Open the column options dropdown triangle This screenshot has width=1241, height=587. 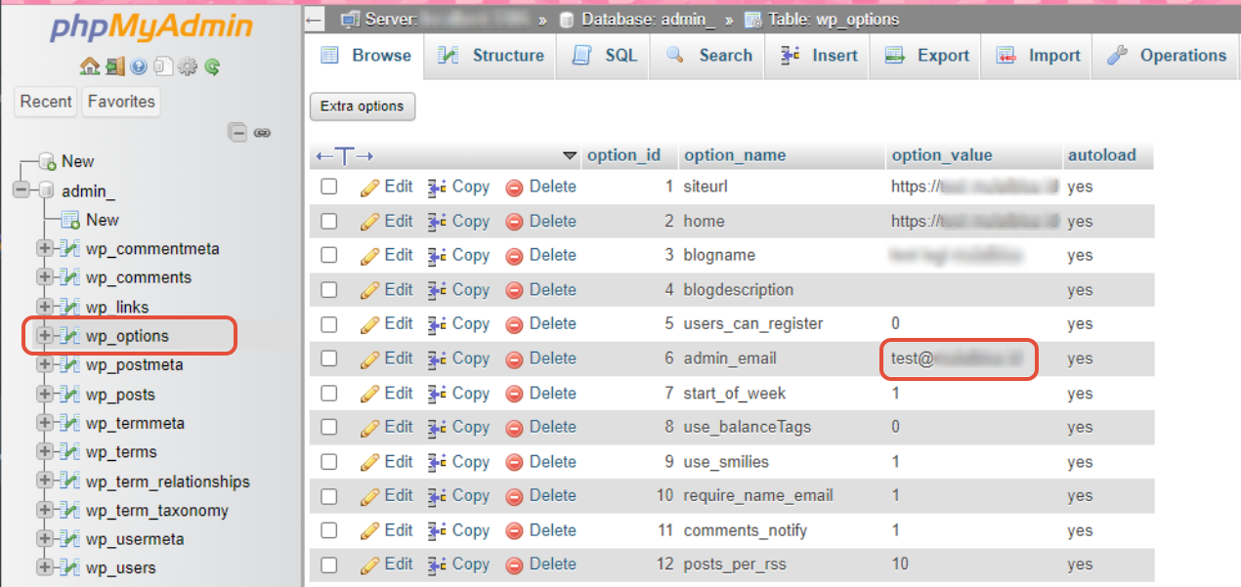click(571, 155)
